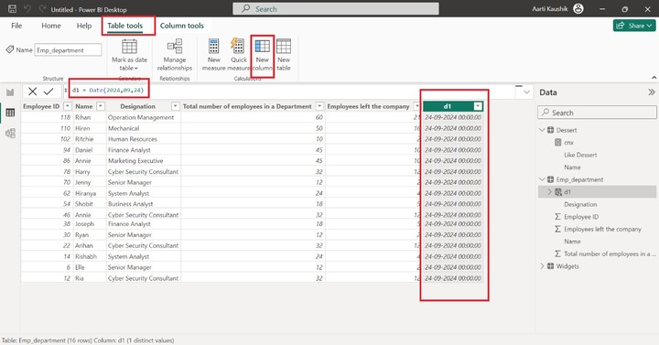Click the New measure icon
The width and height of the screenshot is (659, 345).
point(213,55)
